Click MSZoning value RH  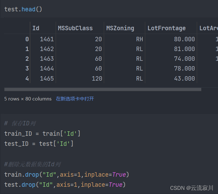(x=140, y=39)
